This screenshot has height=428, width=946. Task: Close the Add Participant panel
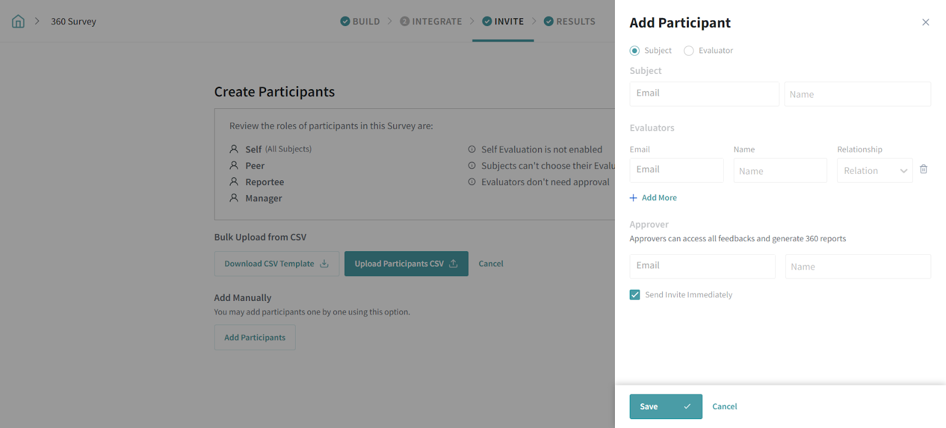tap(925, 22)
